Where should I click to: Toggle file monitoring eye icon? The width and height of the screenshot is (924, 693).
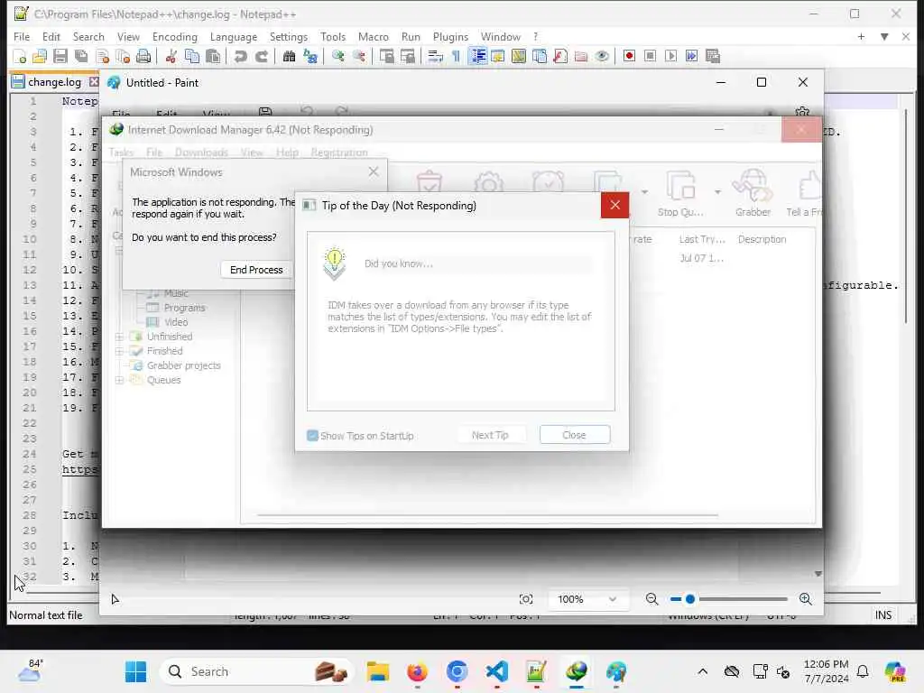coord(602,57)
